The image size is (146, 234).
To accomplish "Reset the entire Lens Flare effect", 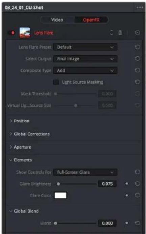I will (137, 32).
